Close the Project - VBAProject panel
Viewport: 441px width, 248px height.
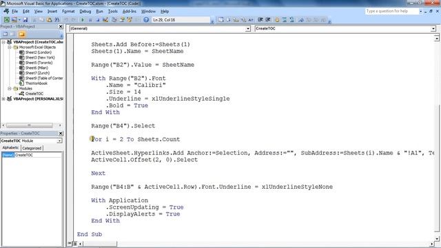(x=61, y=26)
